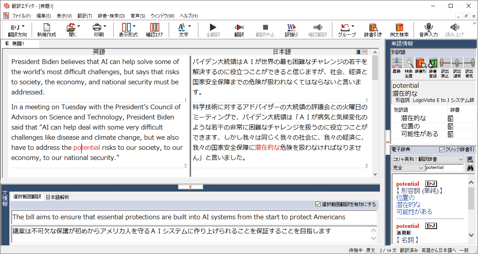Expand the 完全 match type dropdown
This screenshot has width=478, height=254.
[x=408, y=168]
